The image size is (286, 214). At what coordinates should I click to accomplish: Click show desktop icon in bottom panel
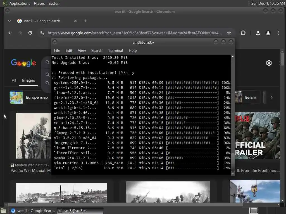click(3, 211)
